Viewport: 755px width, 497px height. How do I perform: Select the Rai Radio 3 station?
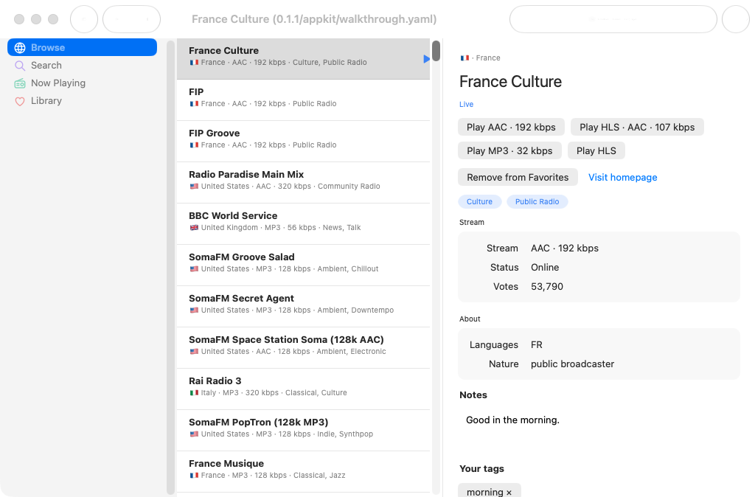[303, 389]
